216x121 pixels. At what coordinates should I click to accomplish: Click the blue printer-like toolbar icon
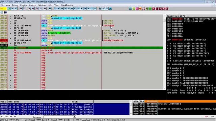click(x=131, y=9)
